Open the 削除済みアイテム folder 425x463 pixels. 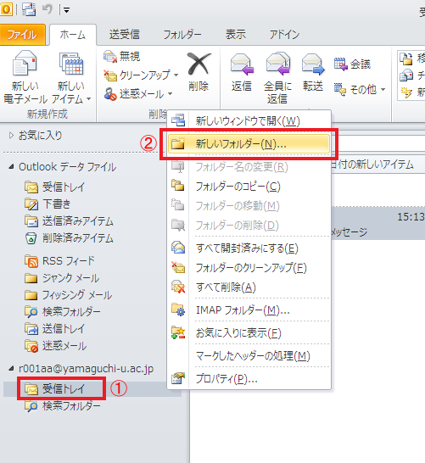[x=69, y=238]
